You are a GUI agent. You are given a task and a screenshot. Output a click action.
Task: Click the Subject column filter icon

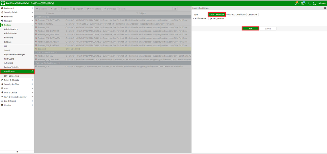click(x=137, y=13)
